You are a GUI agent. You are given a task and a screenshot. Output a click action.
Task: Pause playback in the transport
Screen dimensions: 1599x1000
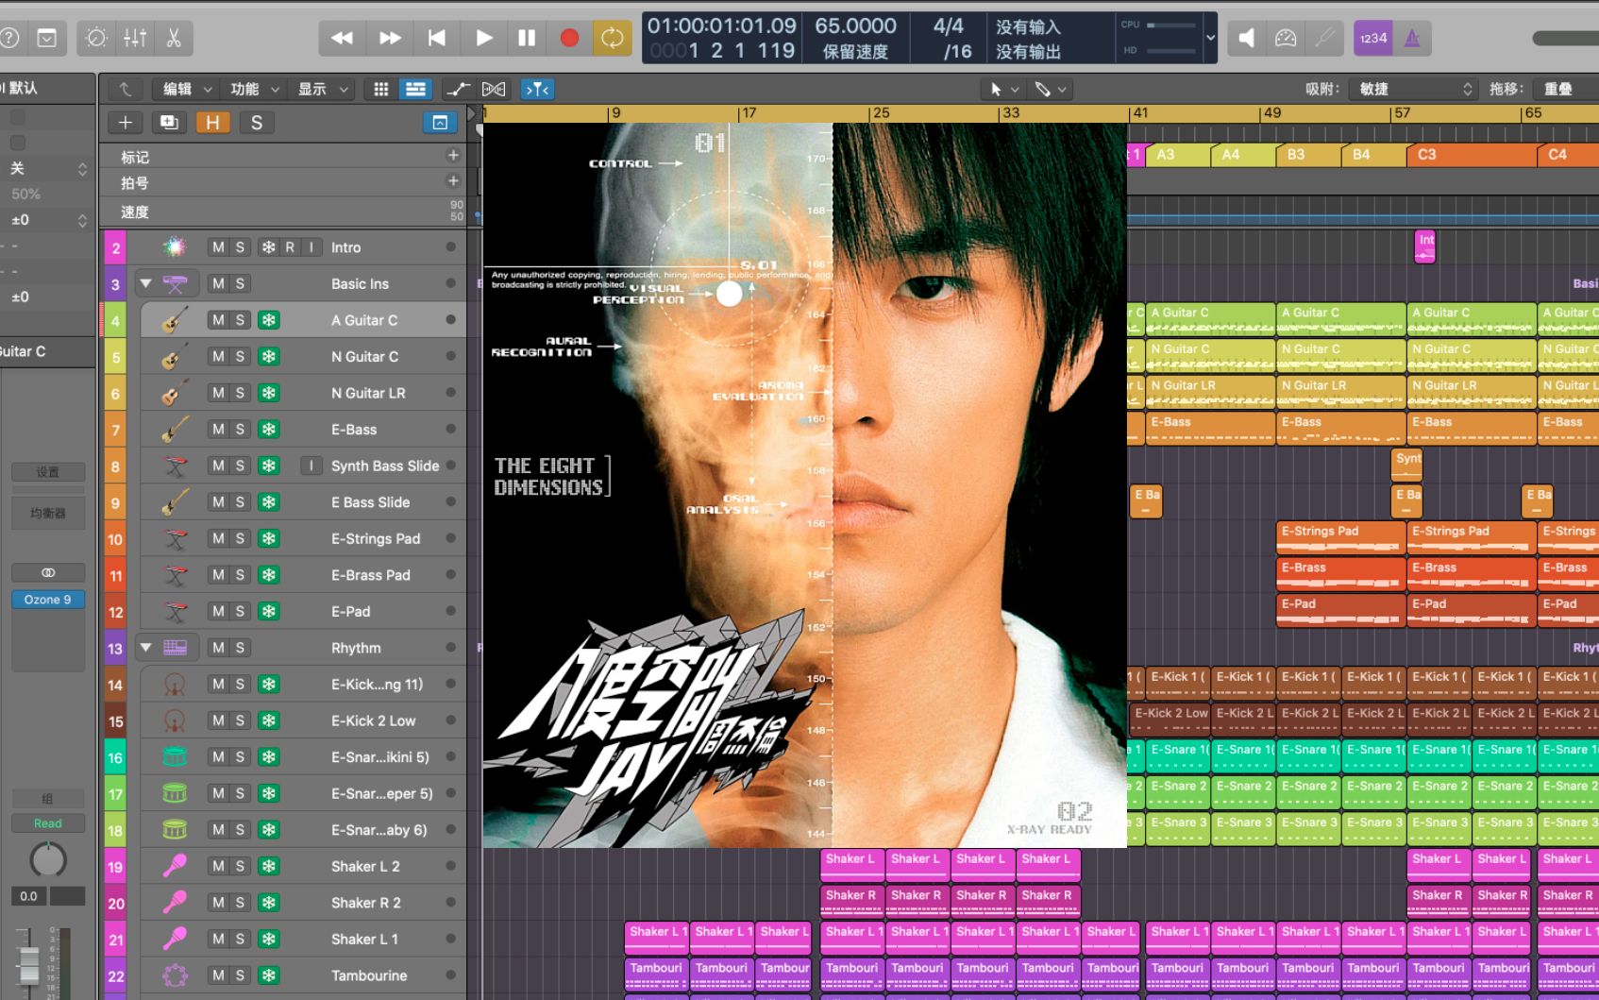click(x=527, y=38)
